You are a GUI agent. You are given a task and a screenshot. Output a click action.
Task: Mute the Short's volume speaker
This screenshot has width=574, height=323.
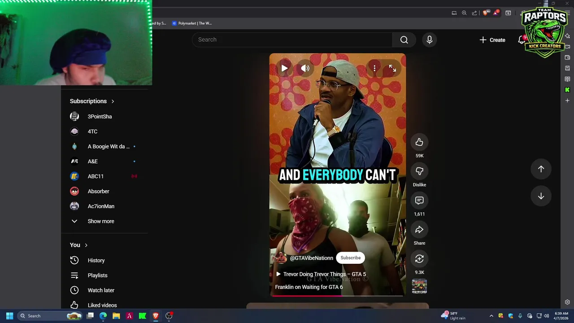[x=305, y=68]
